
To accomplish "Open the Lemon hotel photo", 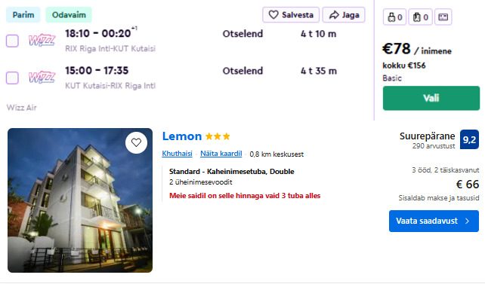I will (x=80, y=200).
